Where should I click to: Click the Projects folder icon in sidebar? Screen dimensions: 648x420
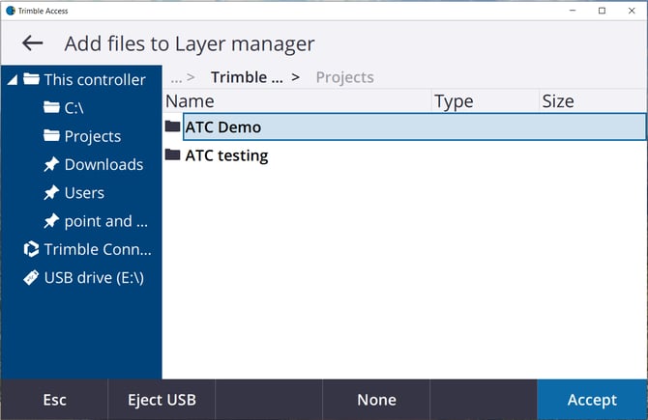[x=52, y=136]
